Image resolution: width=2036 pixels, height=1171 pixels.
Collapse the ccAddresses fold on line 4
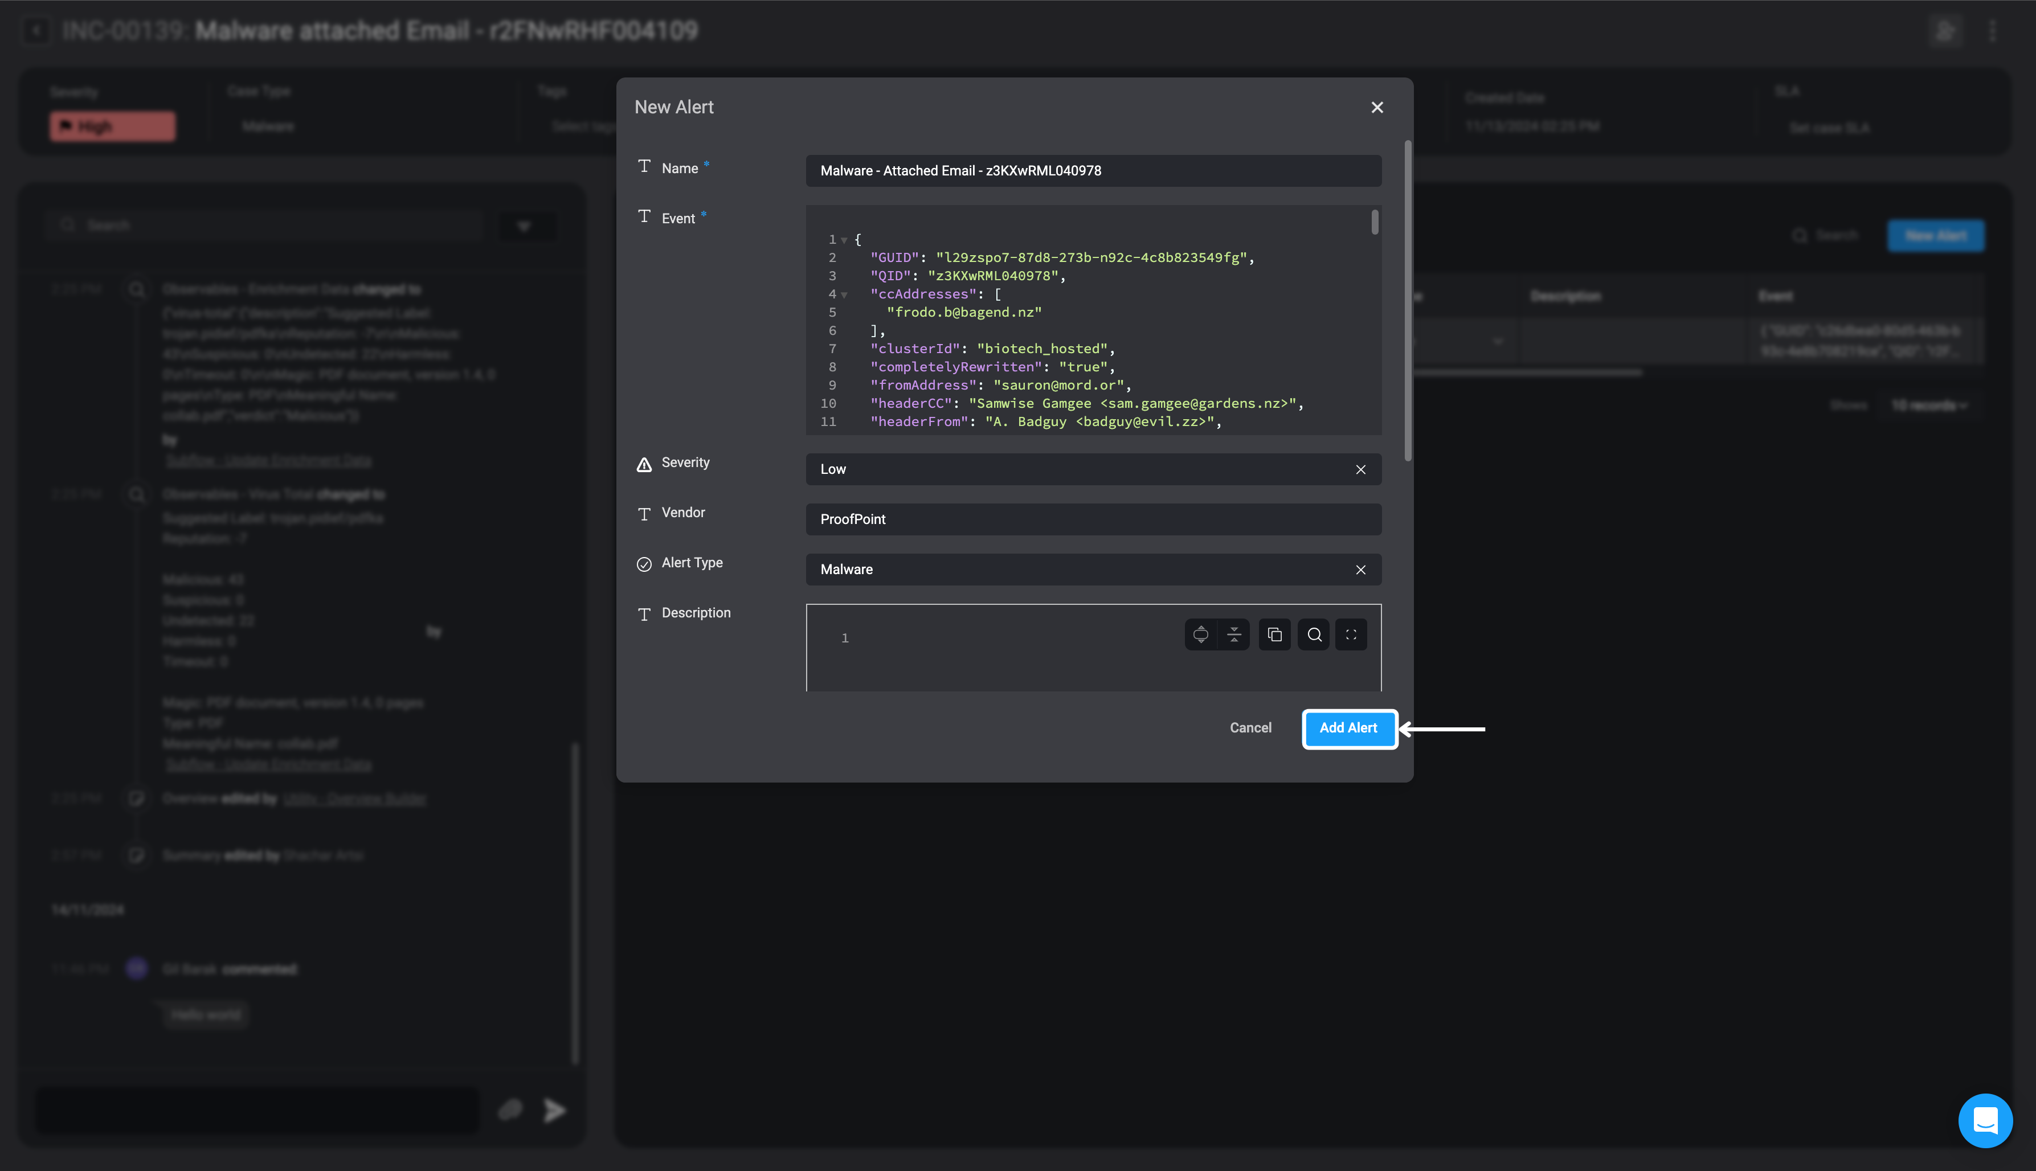click(x=844, y=294)
